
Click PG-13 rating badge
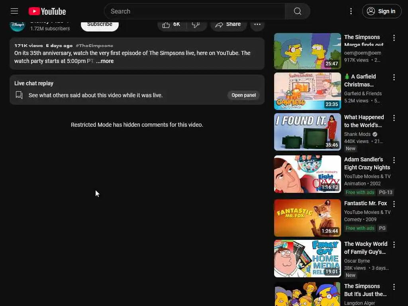click(x=385, y=192)
